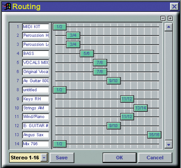
Task: Click the Keys RH name field
Action: (35, 99)
